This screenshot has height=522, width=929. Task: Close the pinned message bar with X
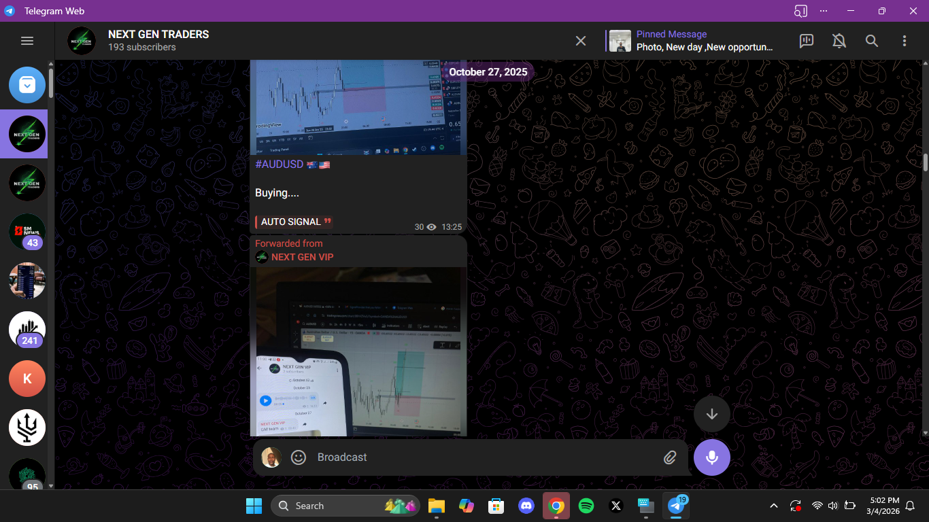(x=581, y=41)
